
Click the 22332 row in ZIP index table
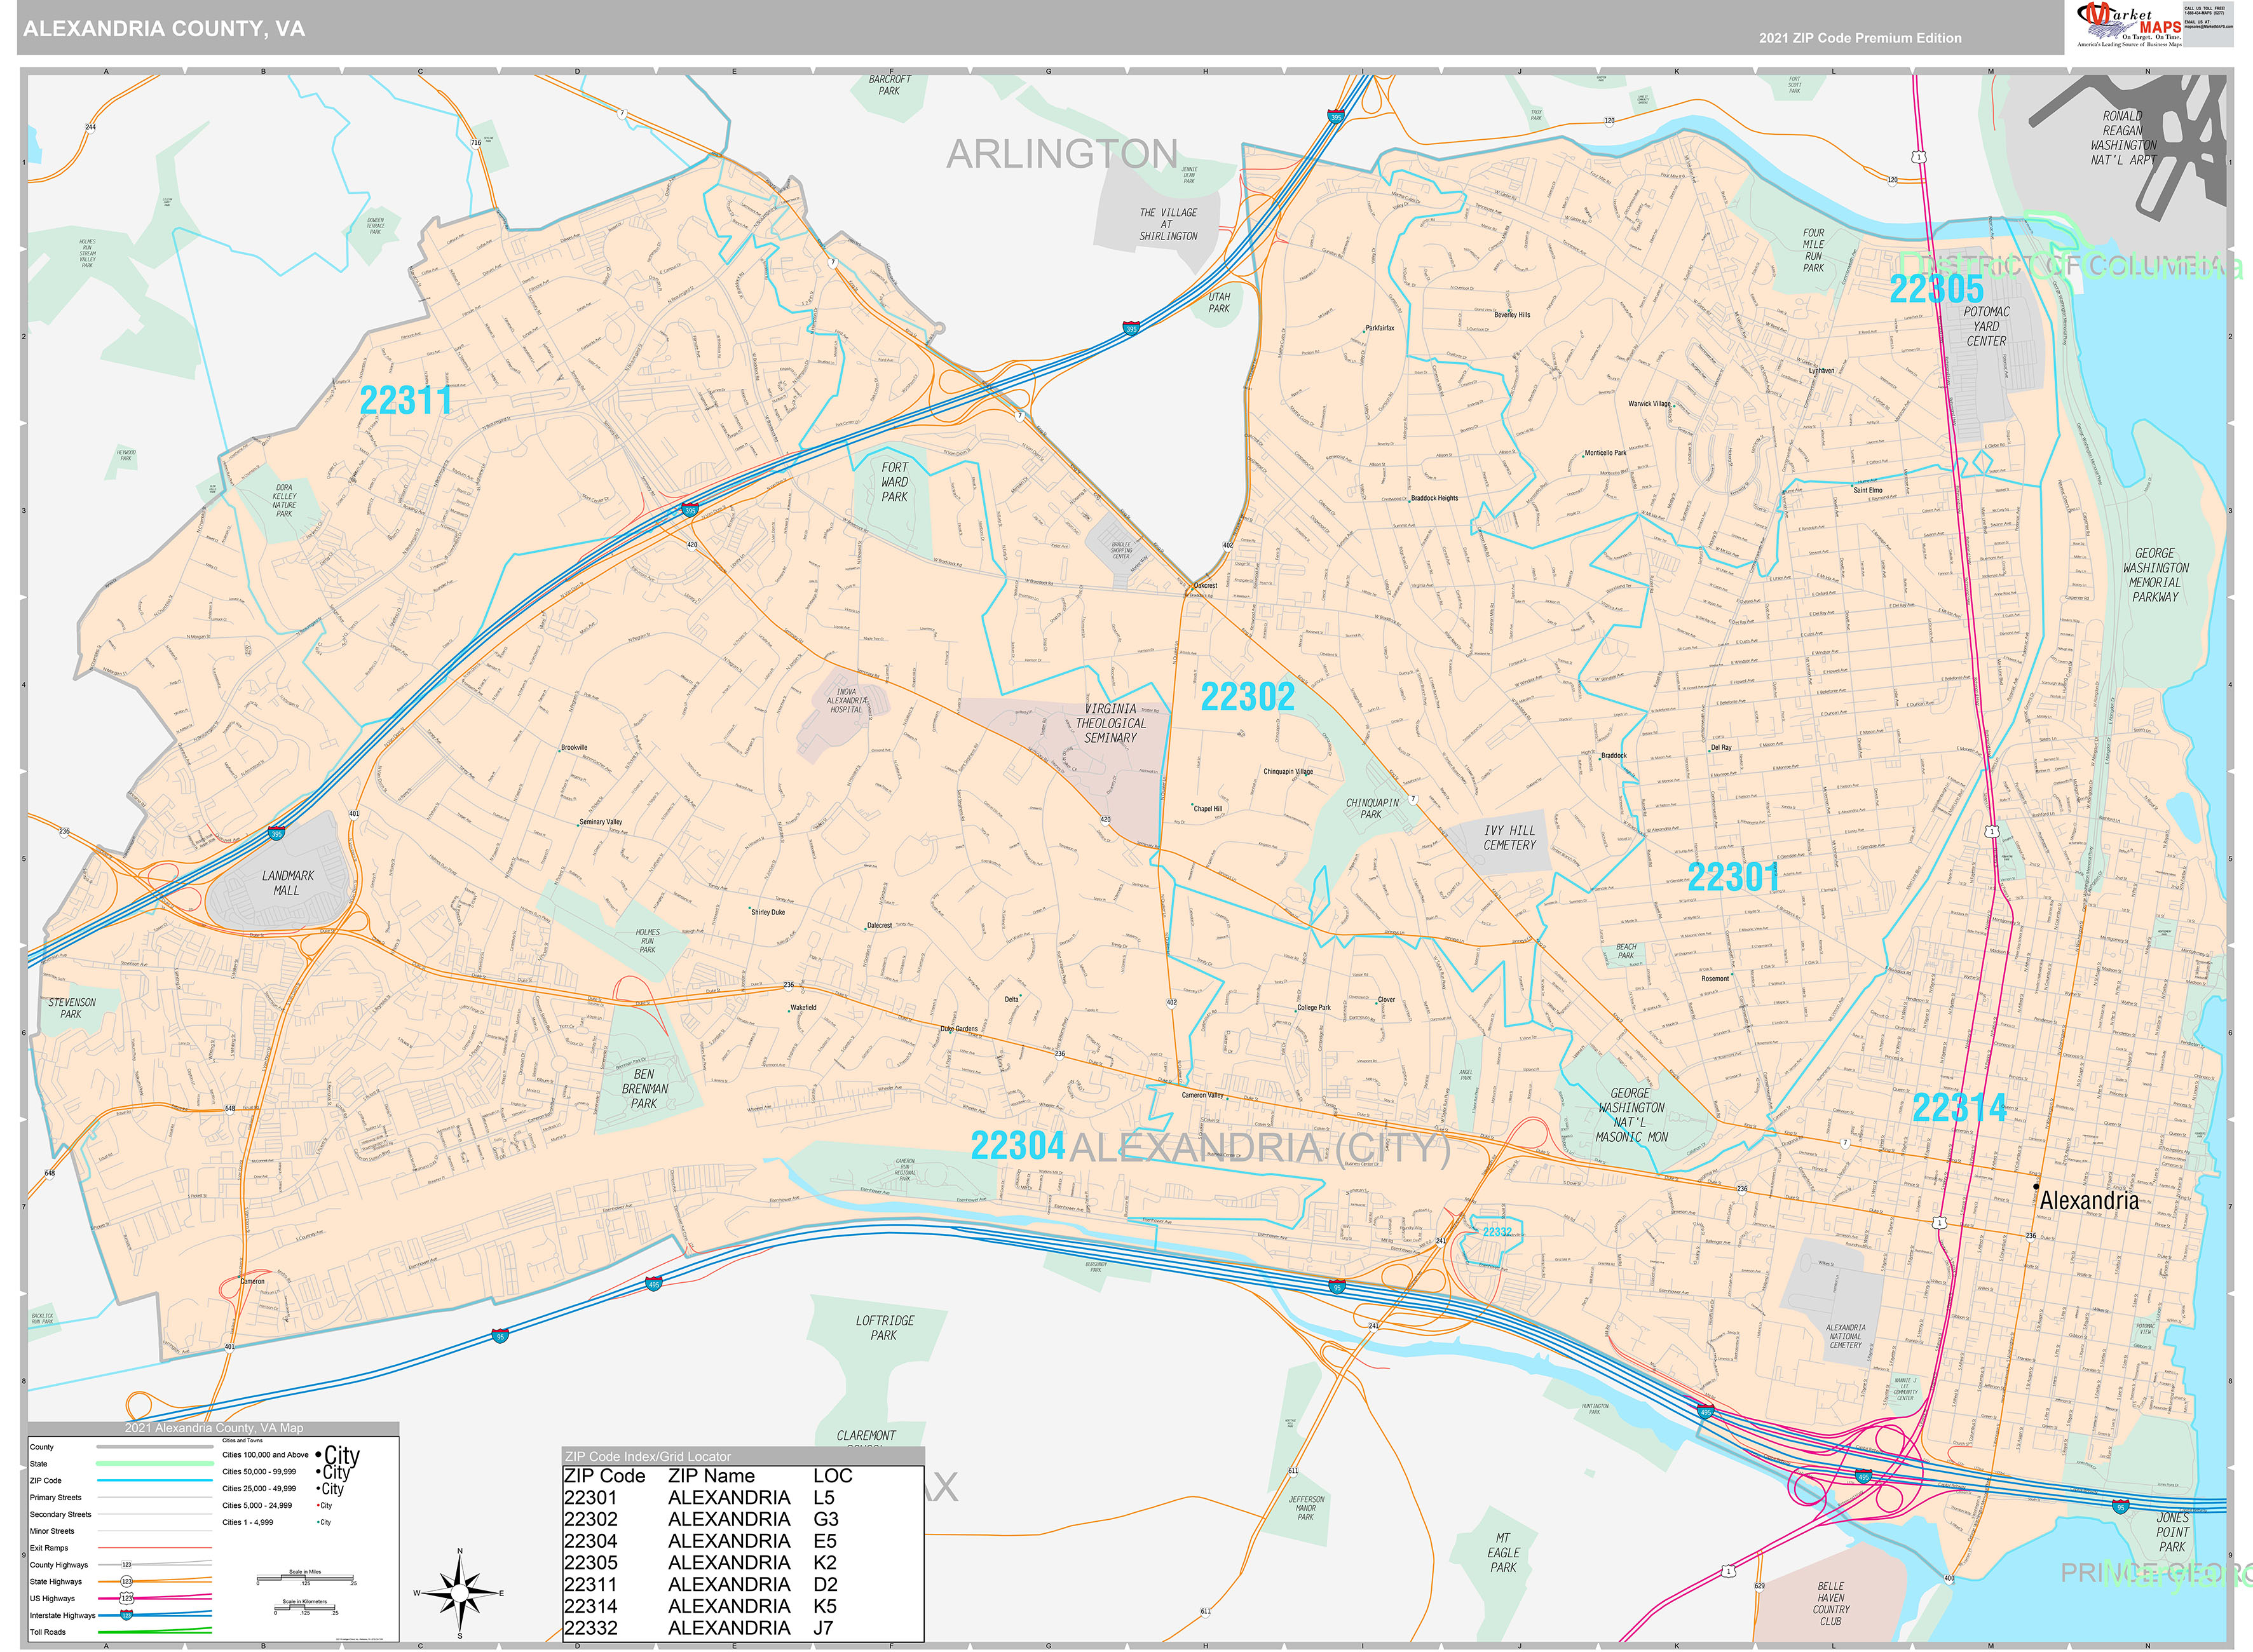(x=743, y=1628)
